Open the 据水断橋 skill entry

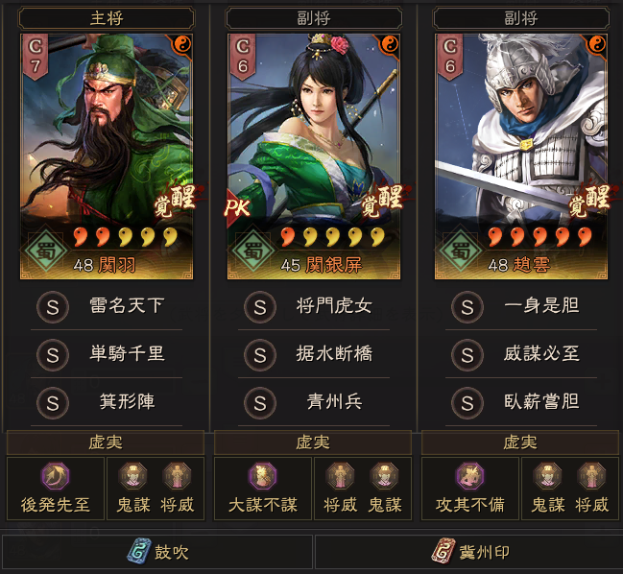(314, 354)
